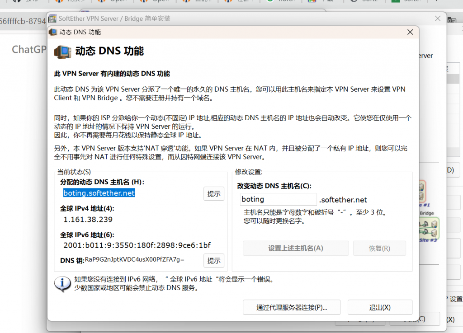Screen dimensions: 463x333
Task: Close the 动态 DNS 功能 dialog
Action: (x=410, y=32)
